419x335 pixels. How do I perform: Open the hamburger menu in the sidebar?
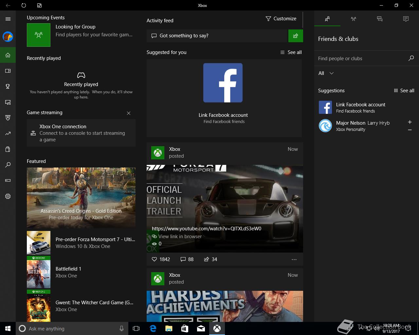click(8, 19)
